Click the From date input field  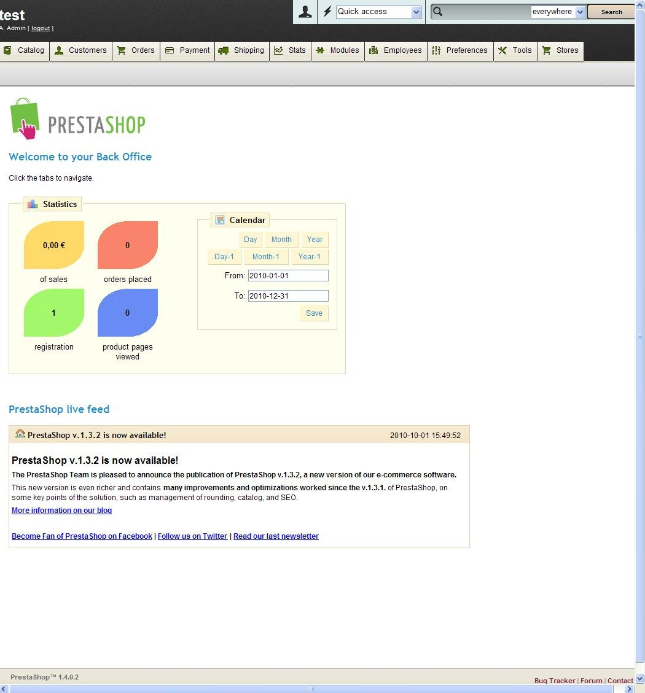click(x=288, y=276)
